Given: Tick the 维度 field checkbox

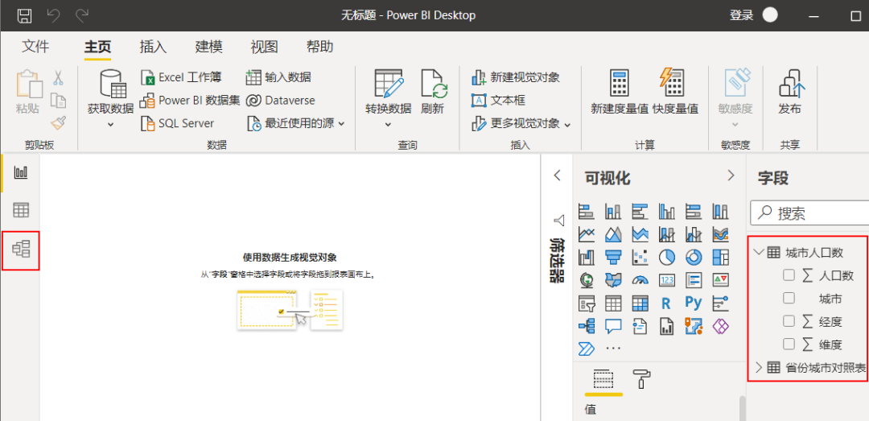Looking at the screenshot, I should (789, 345).
